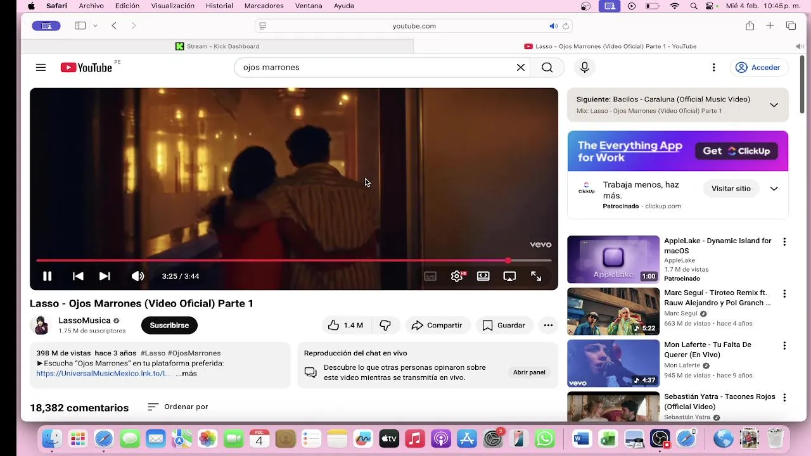The width and height of the screenshot is (811, 456).
Task: Open options for AppleLake video
Action: (784, 242)
